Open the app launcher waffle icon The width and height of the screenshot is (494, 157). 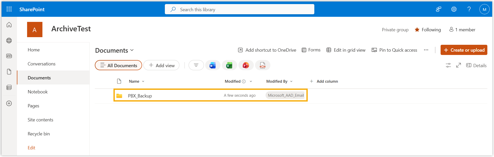(9, 9)
